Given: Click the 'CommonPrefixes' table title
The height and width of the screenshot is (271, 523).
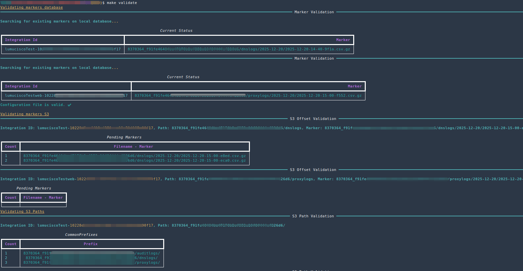Looking at the screenshot, I should (x=81, y=235).
